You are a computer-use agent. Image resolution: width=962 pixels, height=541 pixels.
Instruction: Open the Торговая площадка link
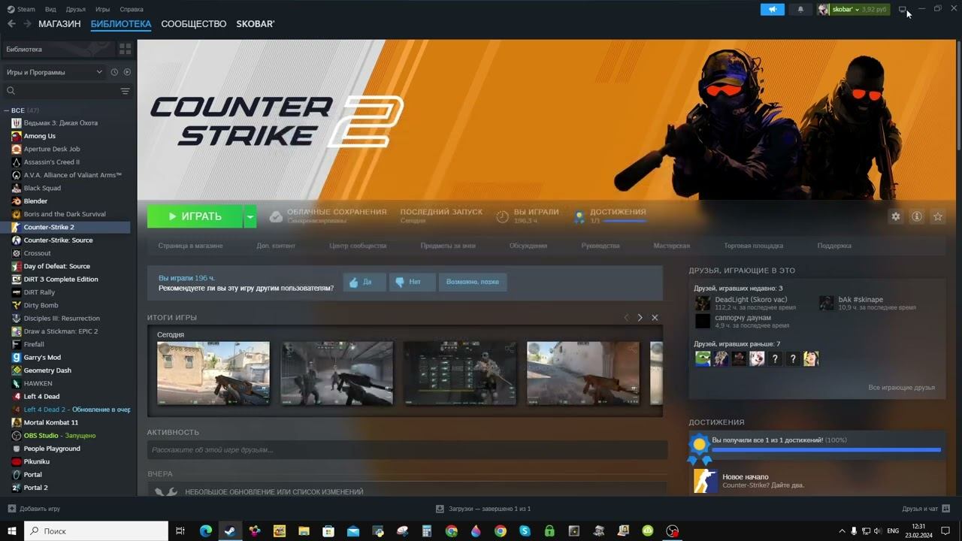click(x=753, y=246)
